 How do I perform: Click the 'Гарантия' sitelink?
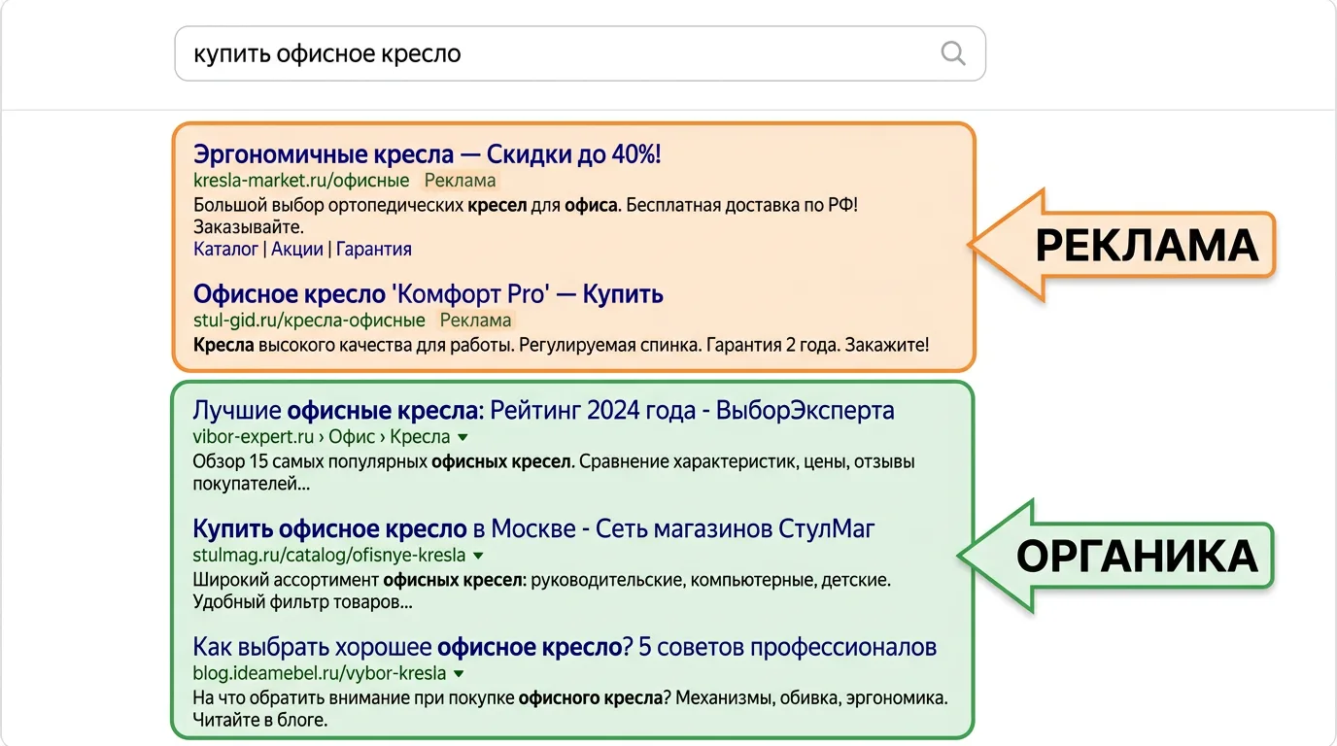tap(374, 249)
